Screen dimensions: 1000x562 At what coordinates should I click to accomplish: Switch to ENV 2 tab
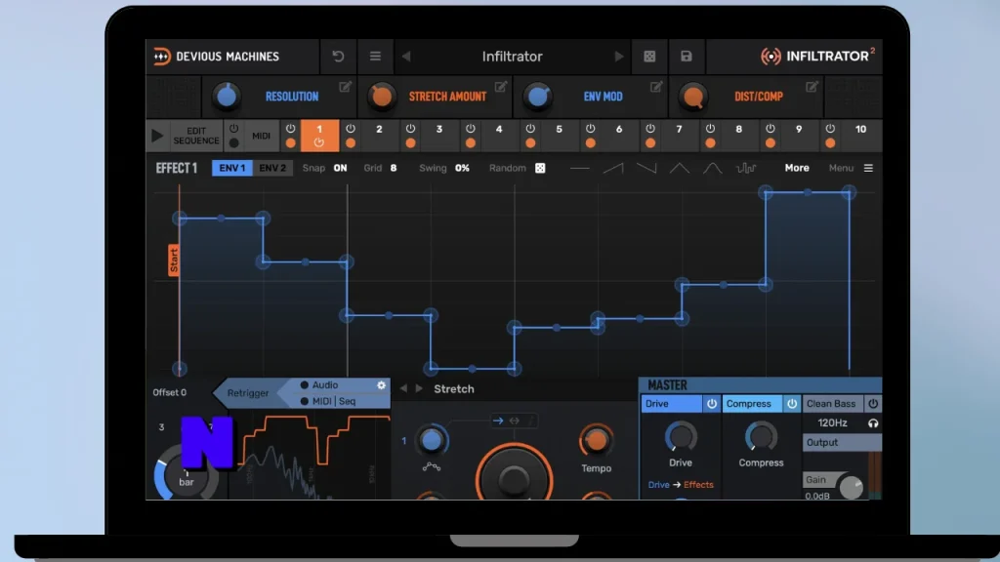(x=272, y=168)
